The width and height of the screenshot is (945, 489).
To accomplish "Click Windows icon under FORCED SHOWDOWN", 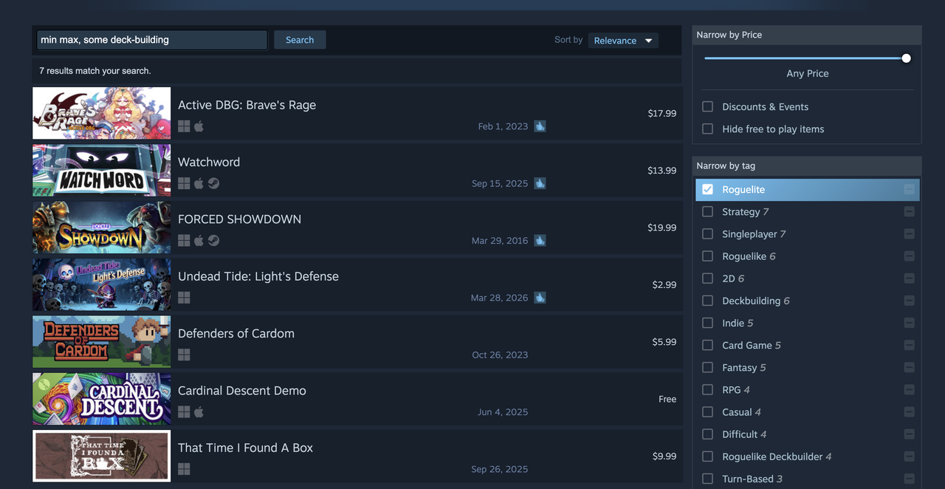I will pyautogui.click(x=184, y=240).
